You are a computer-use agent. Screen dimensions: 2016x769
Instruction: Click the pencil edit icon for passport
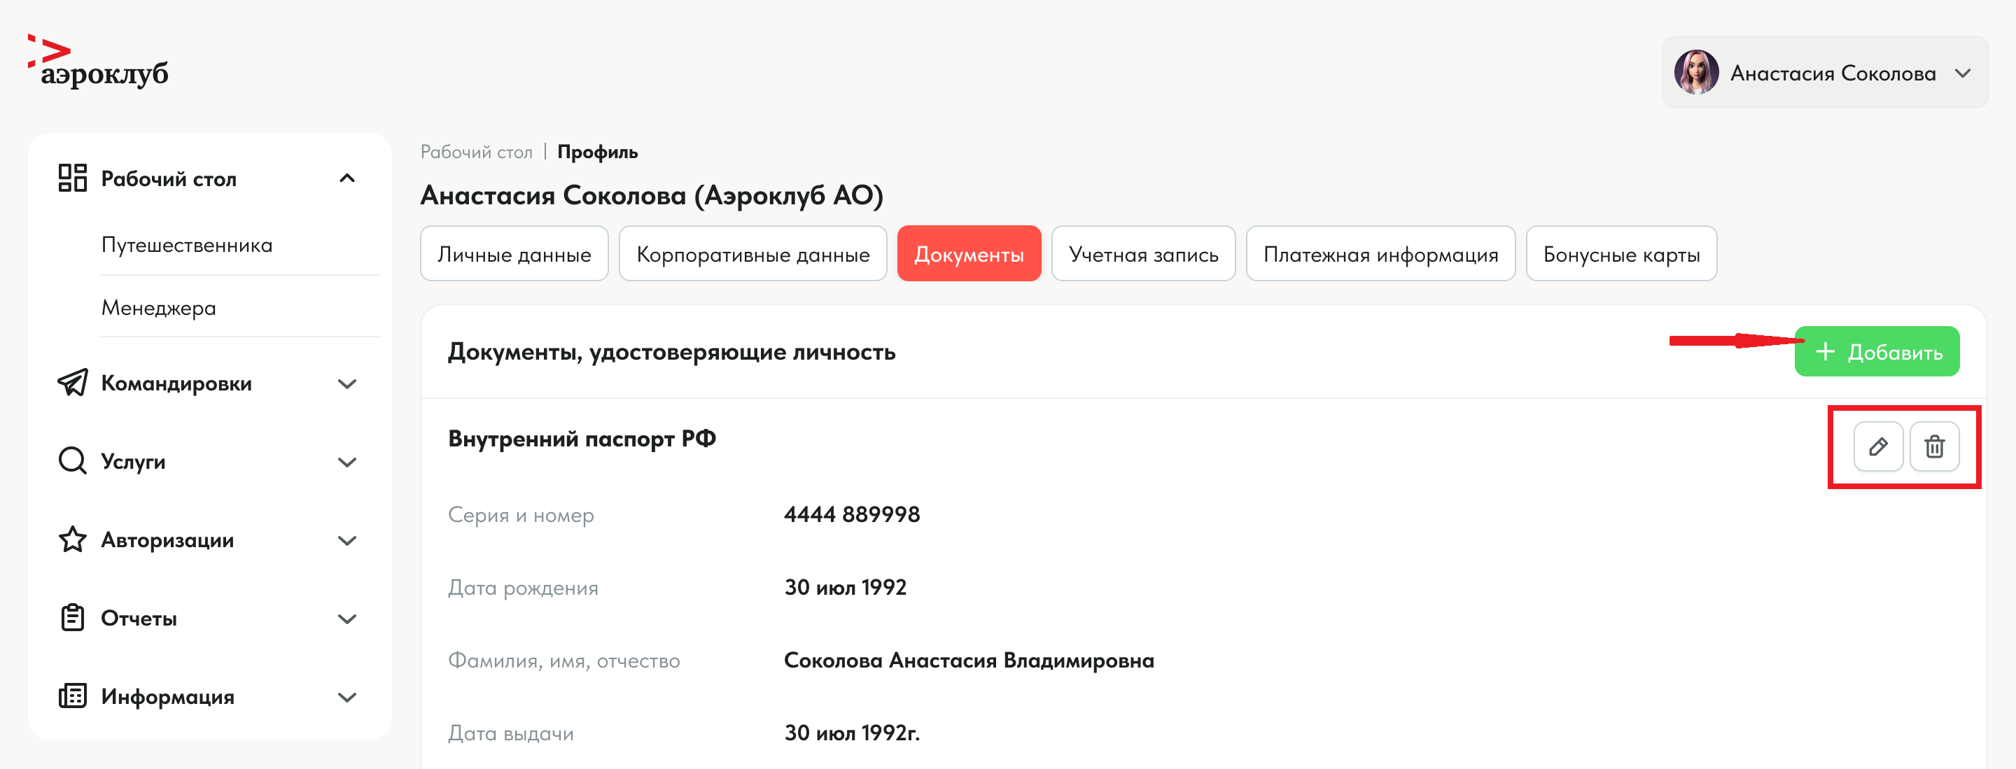[1877, 446]
